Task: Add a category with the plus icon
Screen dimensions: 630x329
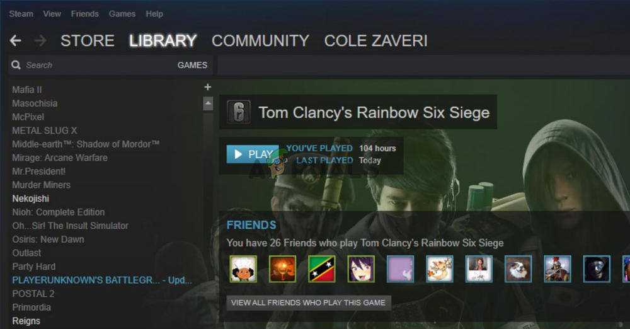Action: (x=208, y=87)
